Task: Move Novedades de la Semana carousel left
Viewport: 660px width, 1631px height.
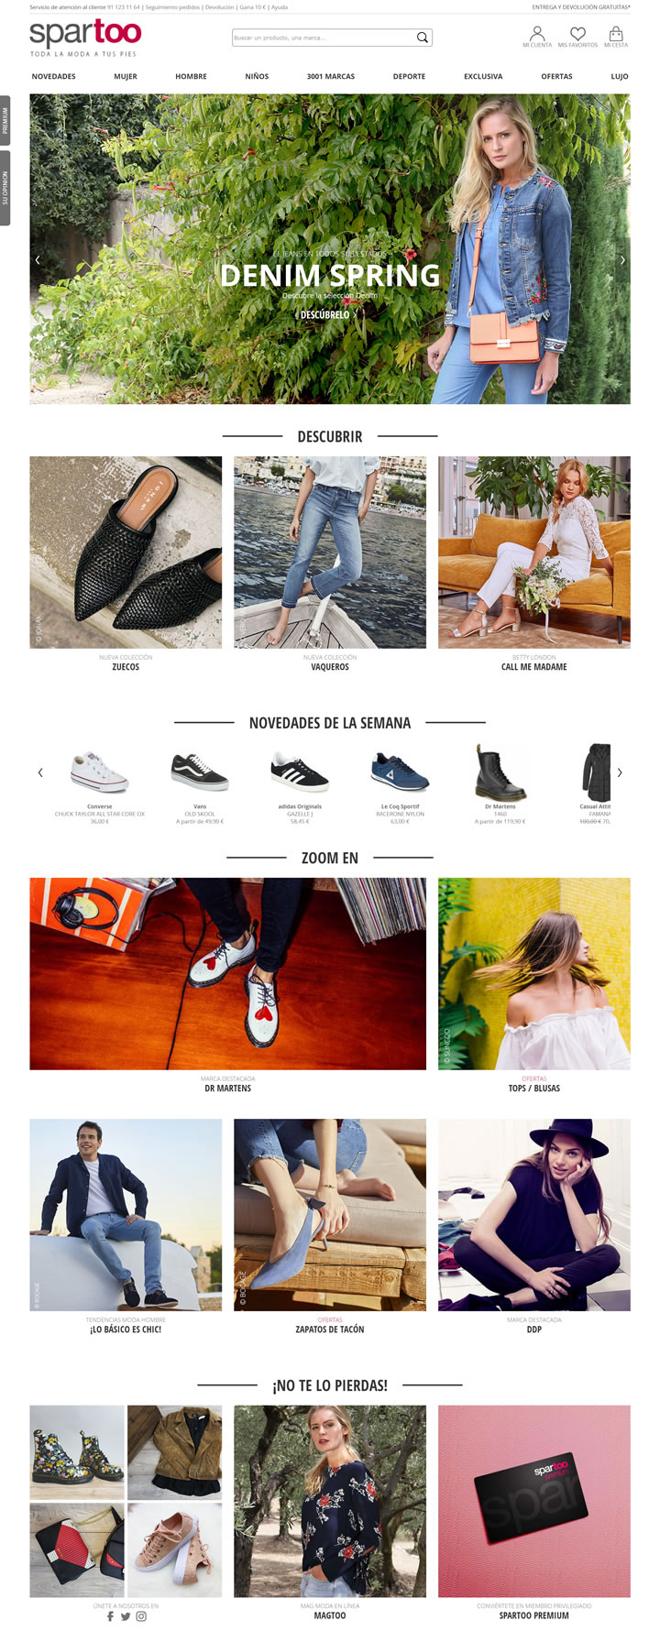Action: click(40, 772)
